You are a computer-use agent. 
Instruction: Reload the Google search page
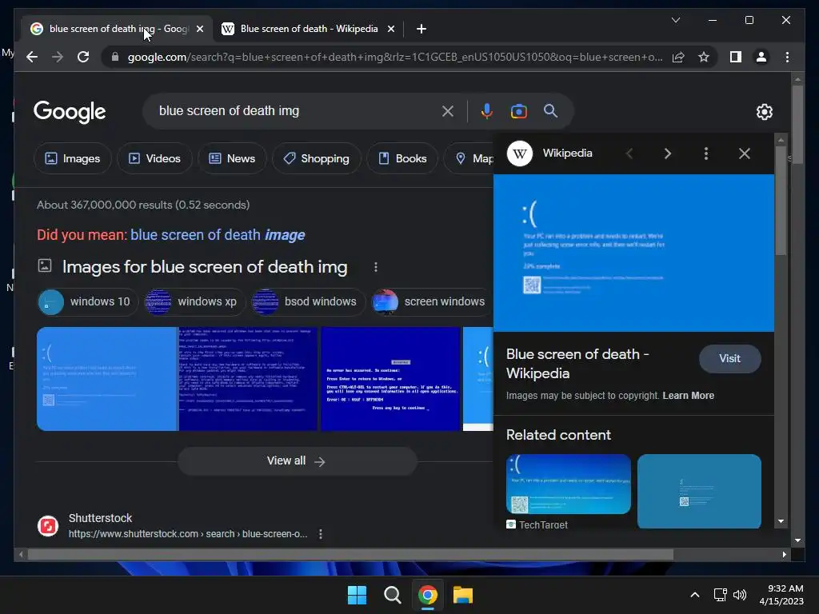coord(83,57)
